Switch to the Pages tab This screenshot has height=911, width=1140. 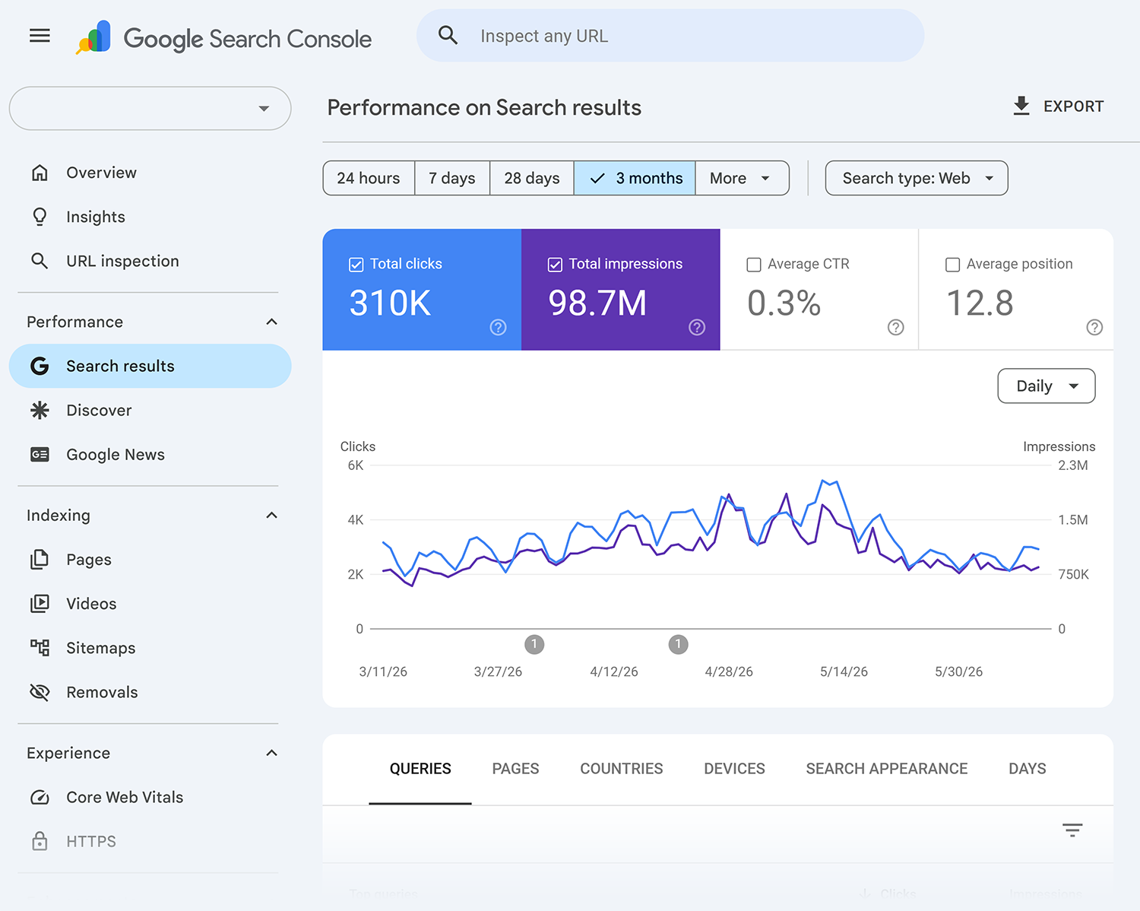pos(515,769)
